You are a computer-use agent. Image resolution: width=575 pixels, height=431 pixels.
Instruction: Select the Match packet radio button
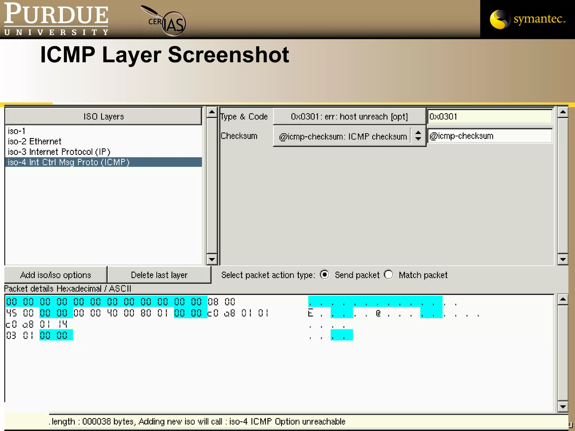389,274
